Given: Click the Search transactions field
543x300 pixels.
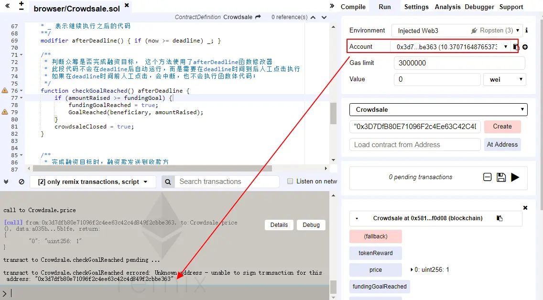Looking at the screenshot, I should tap(227, 182).
